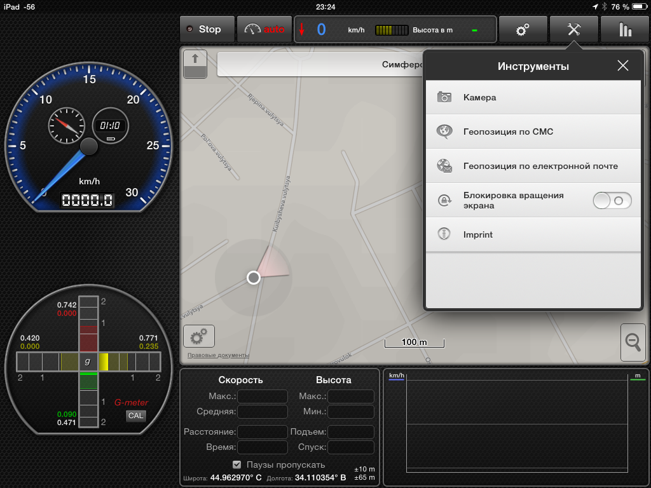Click the G-meter label
This screenshot has width=651, height=488.
pyautogui.click(x=131, y=402)
